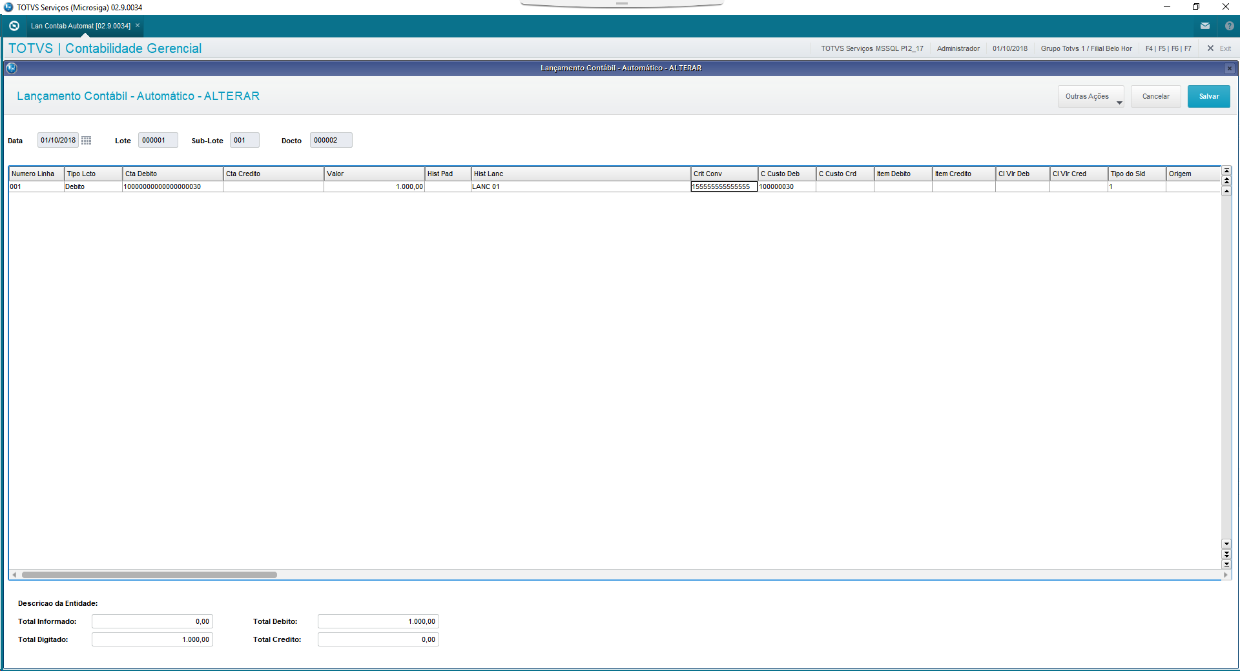Click the Administrador user label

[x=958, y=48]
